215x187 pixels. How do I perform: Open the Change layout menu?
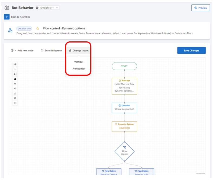click(x=79, y=51)
